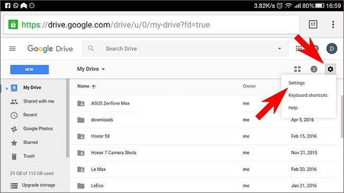Choose Settings from the gear menu
Screen dimensions: 344x193
pyautogui.click(x=296, y=83)
